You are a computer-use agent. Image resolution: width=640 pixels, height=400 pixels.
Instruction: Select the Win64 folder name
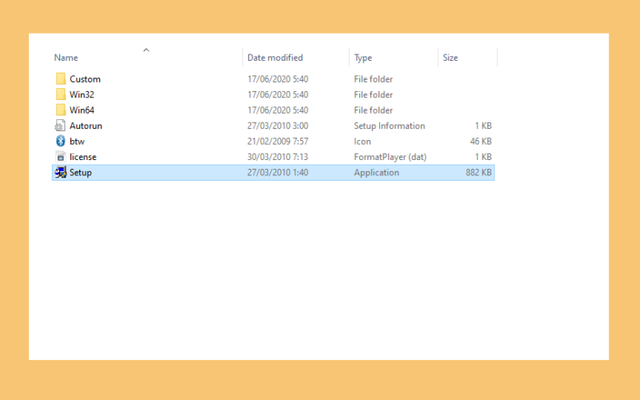(x=82, y=110)
